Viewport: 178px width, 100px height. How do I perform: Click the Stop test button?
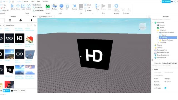pyautogui.click(x=109, y=7)
